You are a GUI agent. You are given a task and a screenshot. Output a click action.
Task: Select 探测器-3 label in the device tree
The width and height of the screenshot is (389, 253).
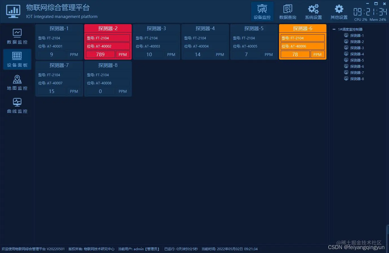pos(357,48)
